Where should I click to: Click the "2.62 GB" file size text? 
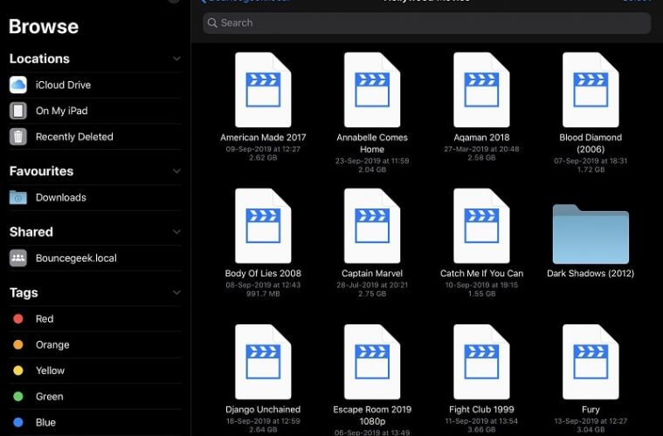(x=263, y=158)
